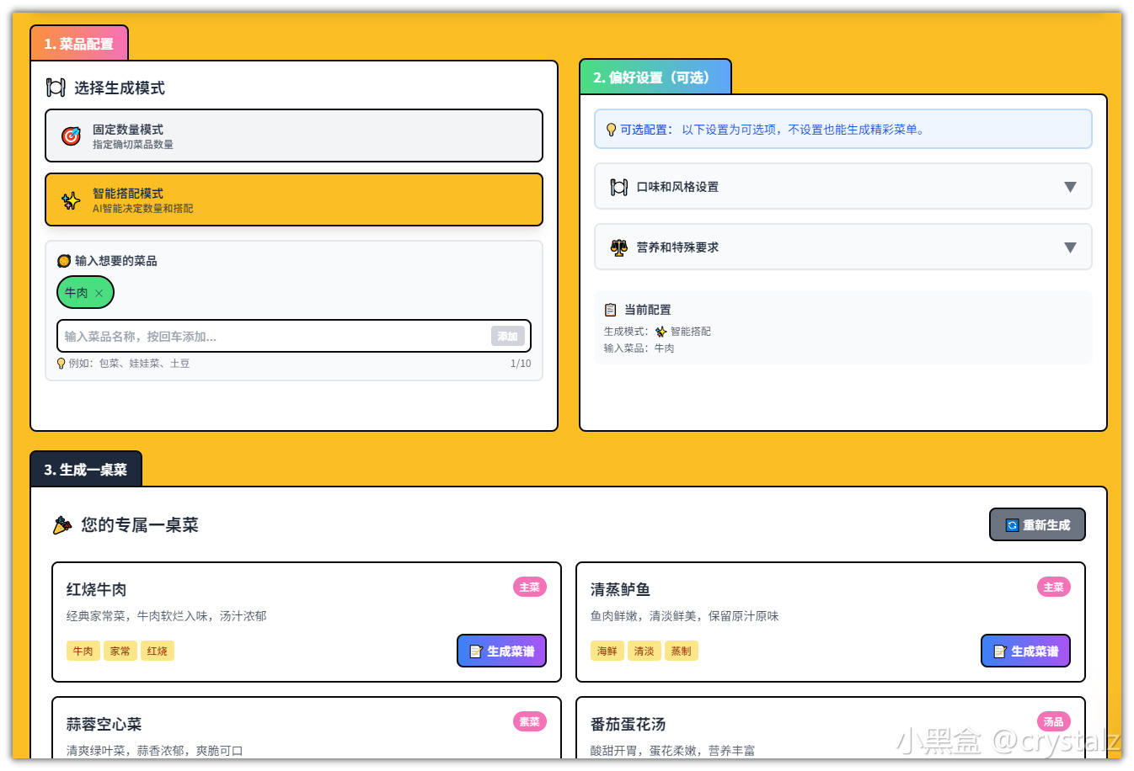1134x771 pixels.
Task: Click the party icon beside 您的专属一桌菜
Action: click(62, 525)
